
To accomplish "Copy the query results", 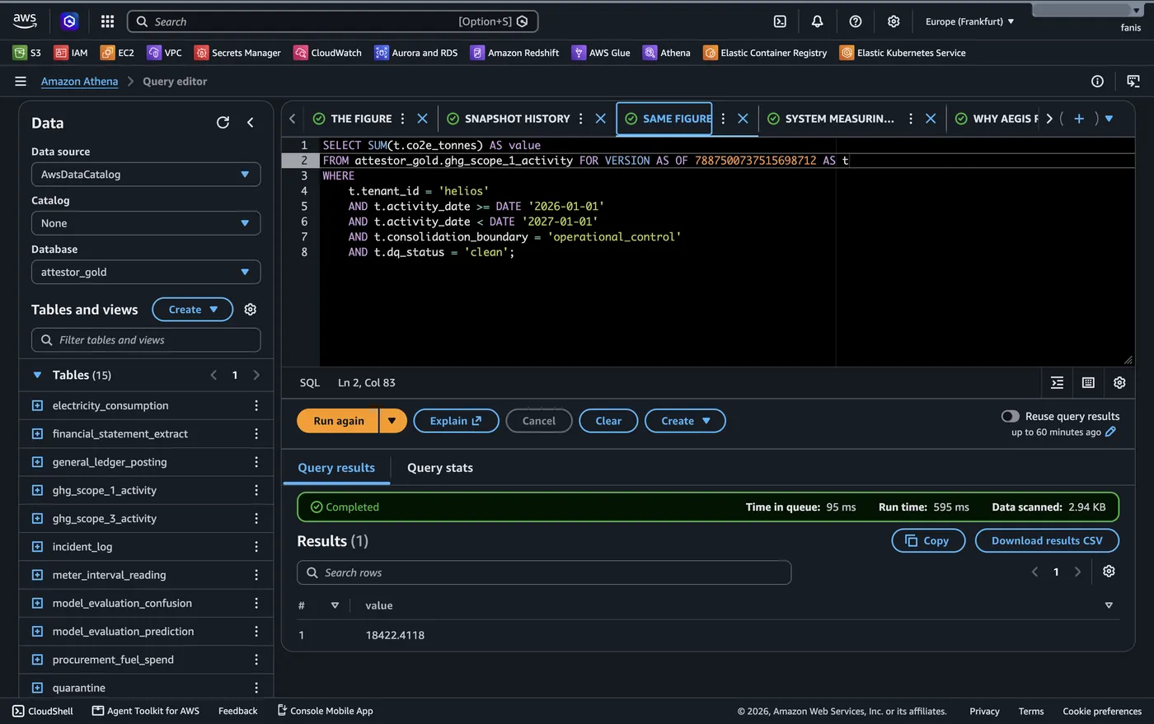I will coord(928,541).
